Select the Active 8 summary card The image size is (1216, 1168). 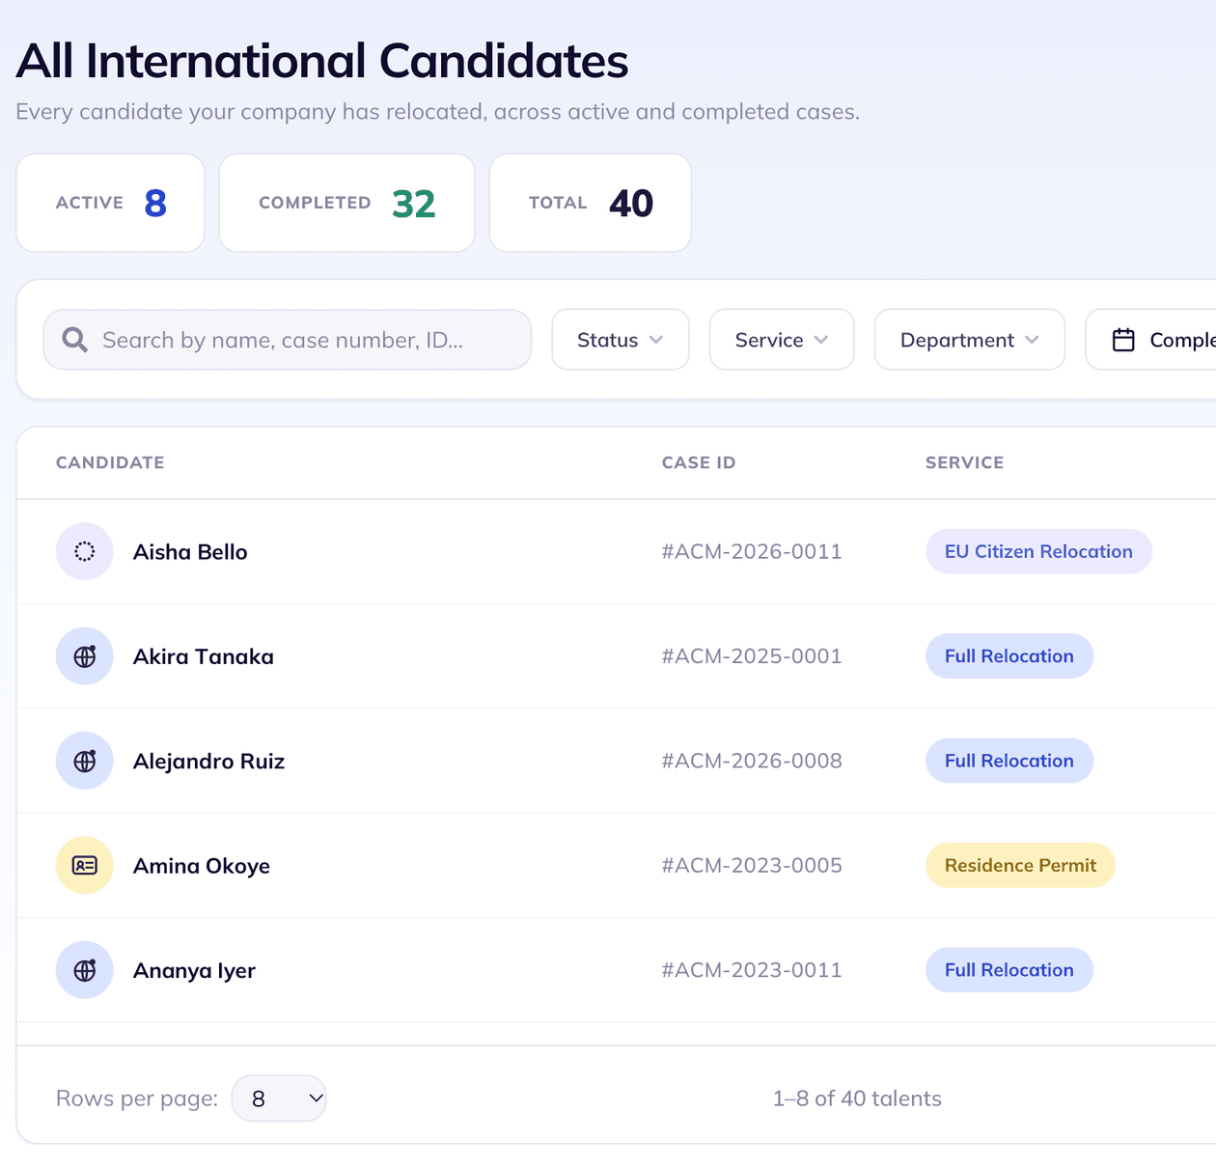(x=110, y=203)
